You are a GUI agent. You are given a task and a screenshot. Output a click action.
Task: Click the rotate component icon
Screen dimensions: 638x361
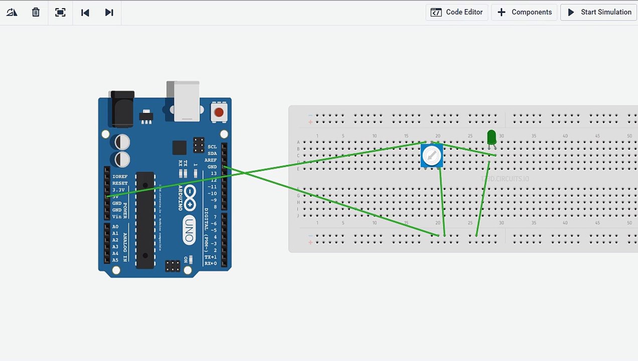point(12,12)
